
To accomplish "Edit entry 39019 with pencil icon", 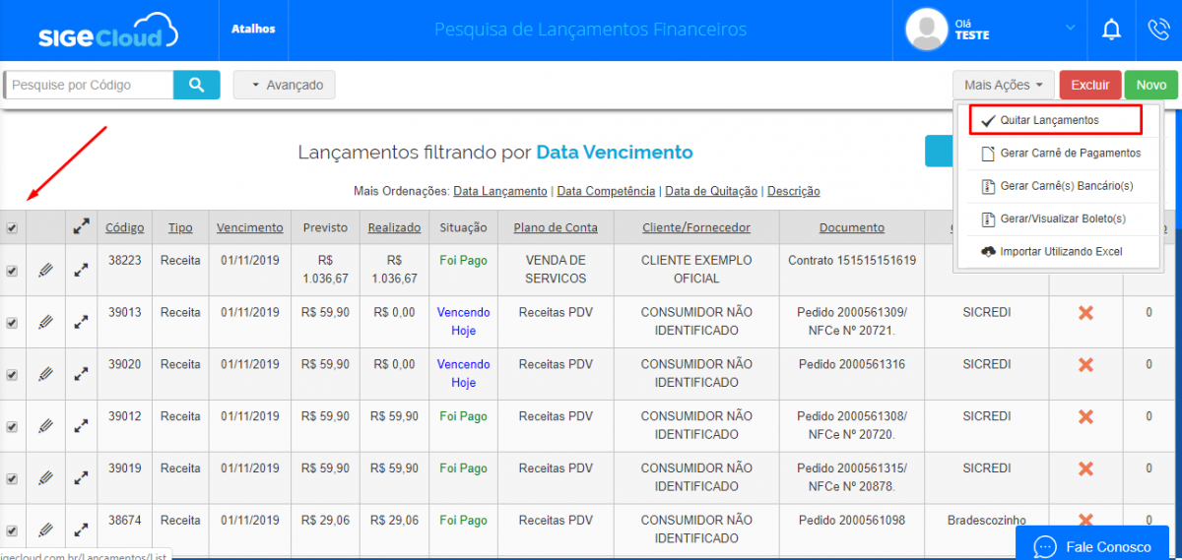I will tap(45, 478).
